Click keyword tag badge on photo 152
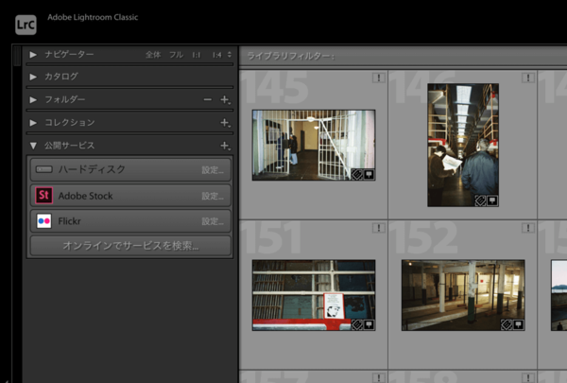The image size is (567, 383). click(x=507, y=324)
